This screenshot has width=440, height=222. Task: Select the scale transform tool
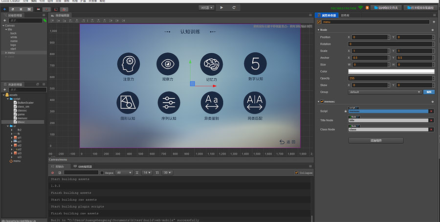click(x=21, y=9)
